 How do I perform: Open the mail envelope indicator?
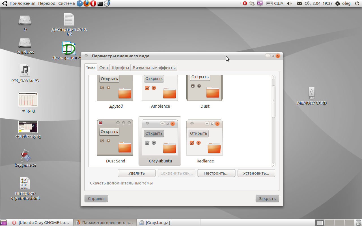pos(299,3)
